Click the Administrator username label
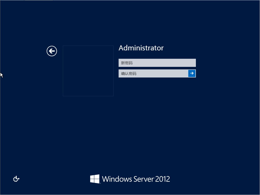The width and height of the screenshot is (260, 195). click(141, 48)
